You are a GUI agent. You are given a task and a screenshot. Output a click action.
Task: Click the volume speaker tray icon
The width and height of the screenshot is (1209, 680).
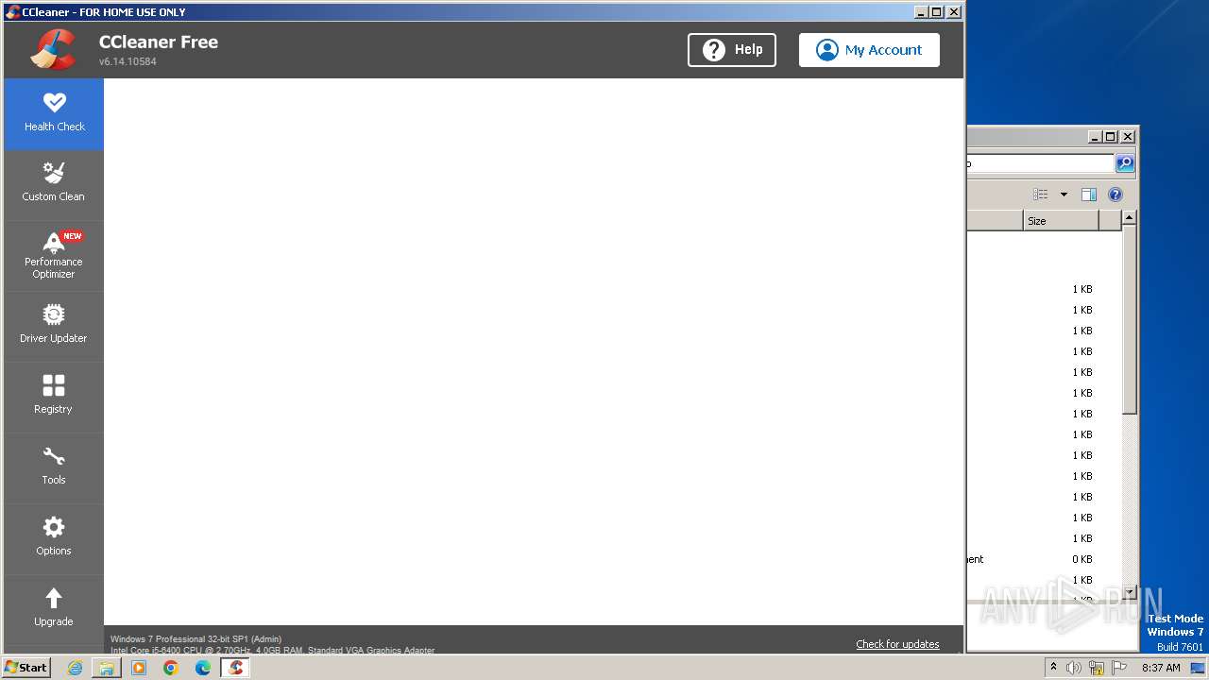1074,668
